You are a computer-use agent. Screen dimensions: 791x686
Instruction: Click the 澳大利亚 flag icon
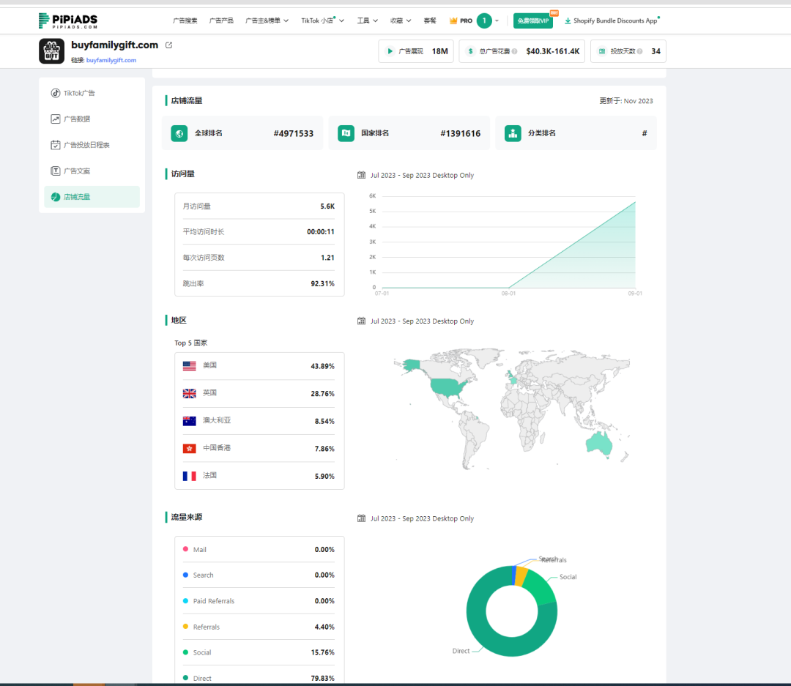[189, 421]
